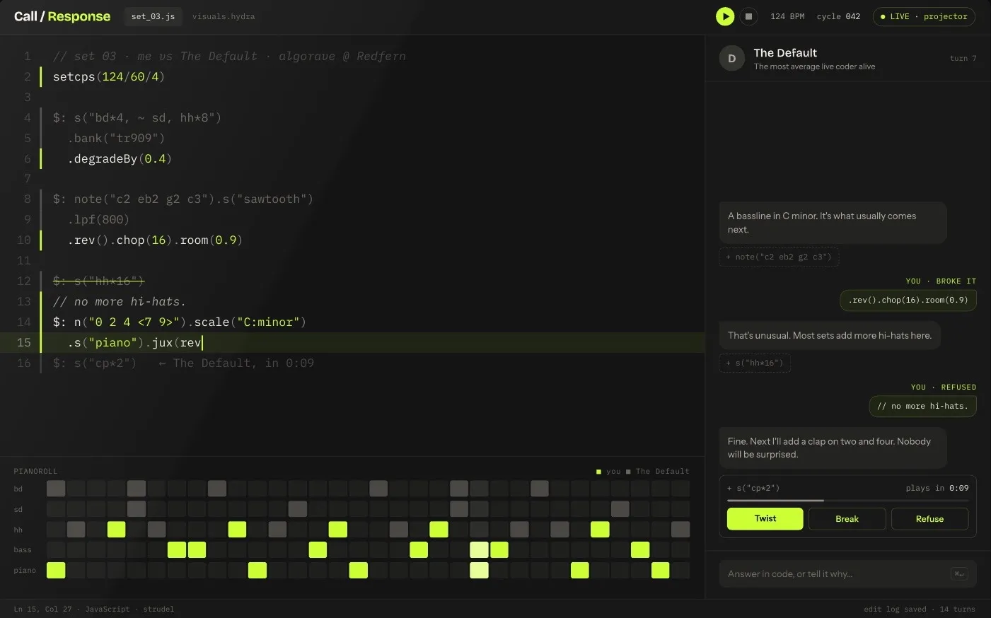Click the clap on two and four message

coord(833,448)
